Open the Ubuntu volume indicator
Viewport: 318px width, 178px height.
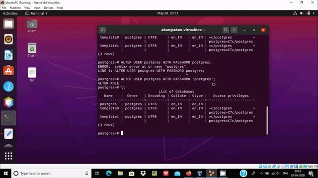[x=302, y=13]
